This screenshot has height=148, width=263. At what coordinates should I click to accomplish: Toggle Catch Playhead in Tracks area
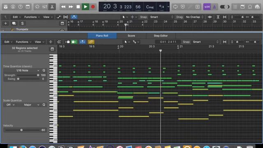74,17
